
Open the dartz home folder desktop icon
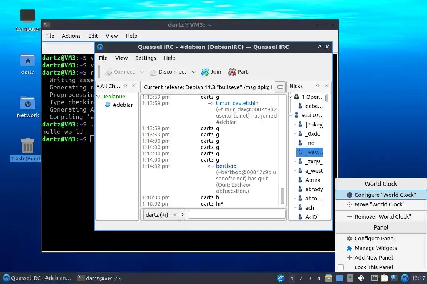coord(28,64)
